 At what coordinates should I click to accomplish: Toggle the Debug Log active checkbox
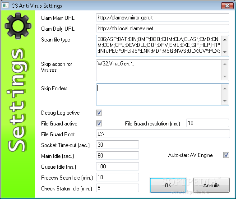tap(99, 113)
